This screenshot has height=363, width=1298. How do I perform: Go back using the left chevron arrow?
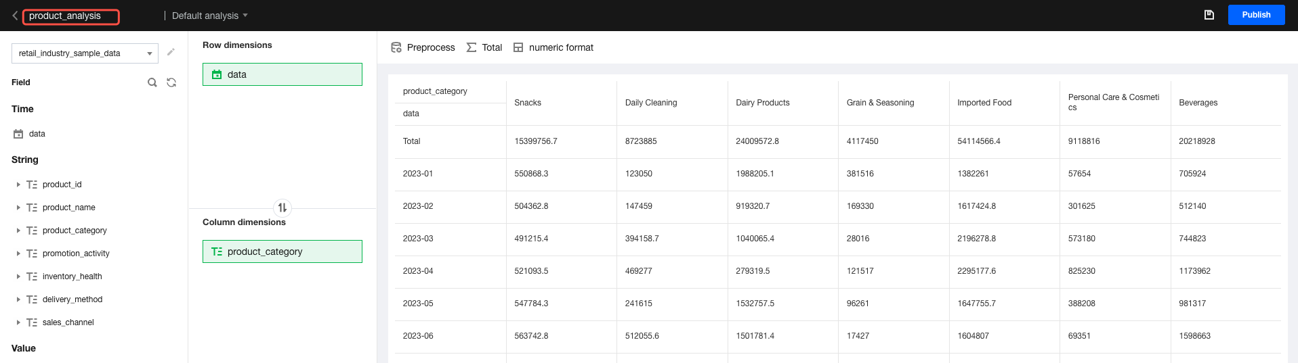click(15, 16)
